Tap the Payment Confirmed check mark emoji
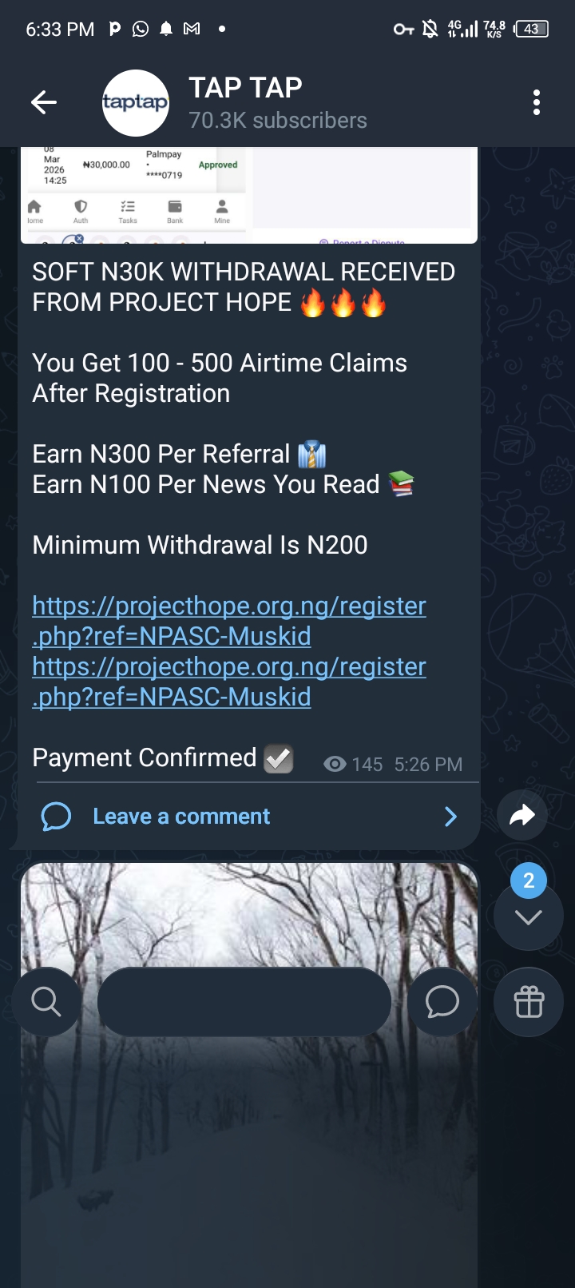575x1288 pixels. (279, 758)
